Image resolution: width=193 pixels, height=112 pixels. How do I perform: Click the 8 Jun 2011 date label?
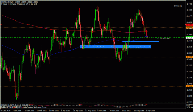coord(102,111)
